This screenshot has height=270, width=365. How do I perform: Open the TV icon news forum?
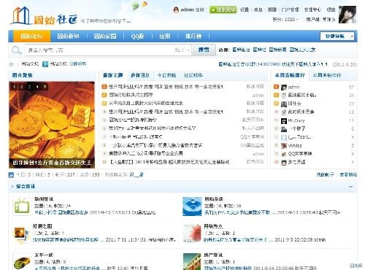click(x=21, y=207)
